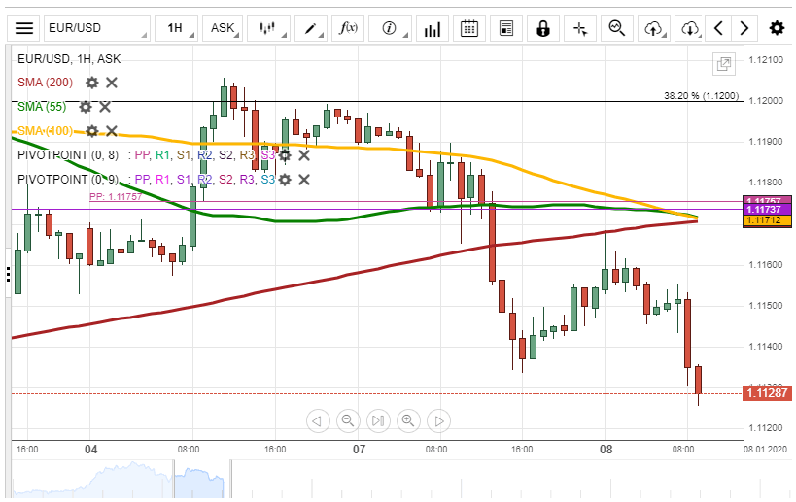The width and height of the screenshot is (796, 502).
Task: Select the crosshair cursor tool
Action: pos(580,28)
